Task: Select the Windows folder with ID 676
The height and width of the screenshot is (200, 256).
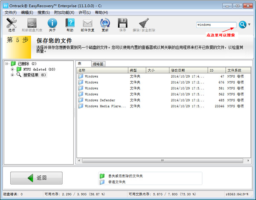Action: tap(163, 82)
